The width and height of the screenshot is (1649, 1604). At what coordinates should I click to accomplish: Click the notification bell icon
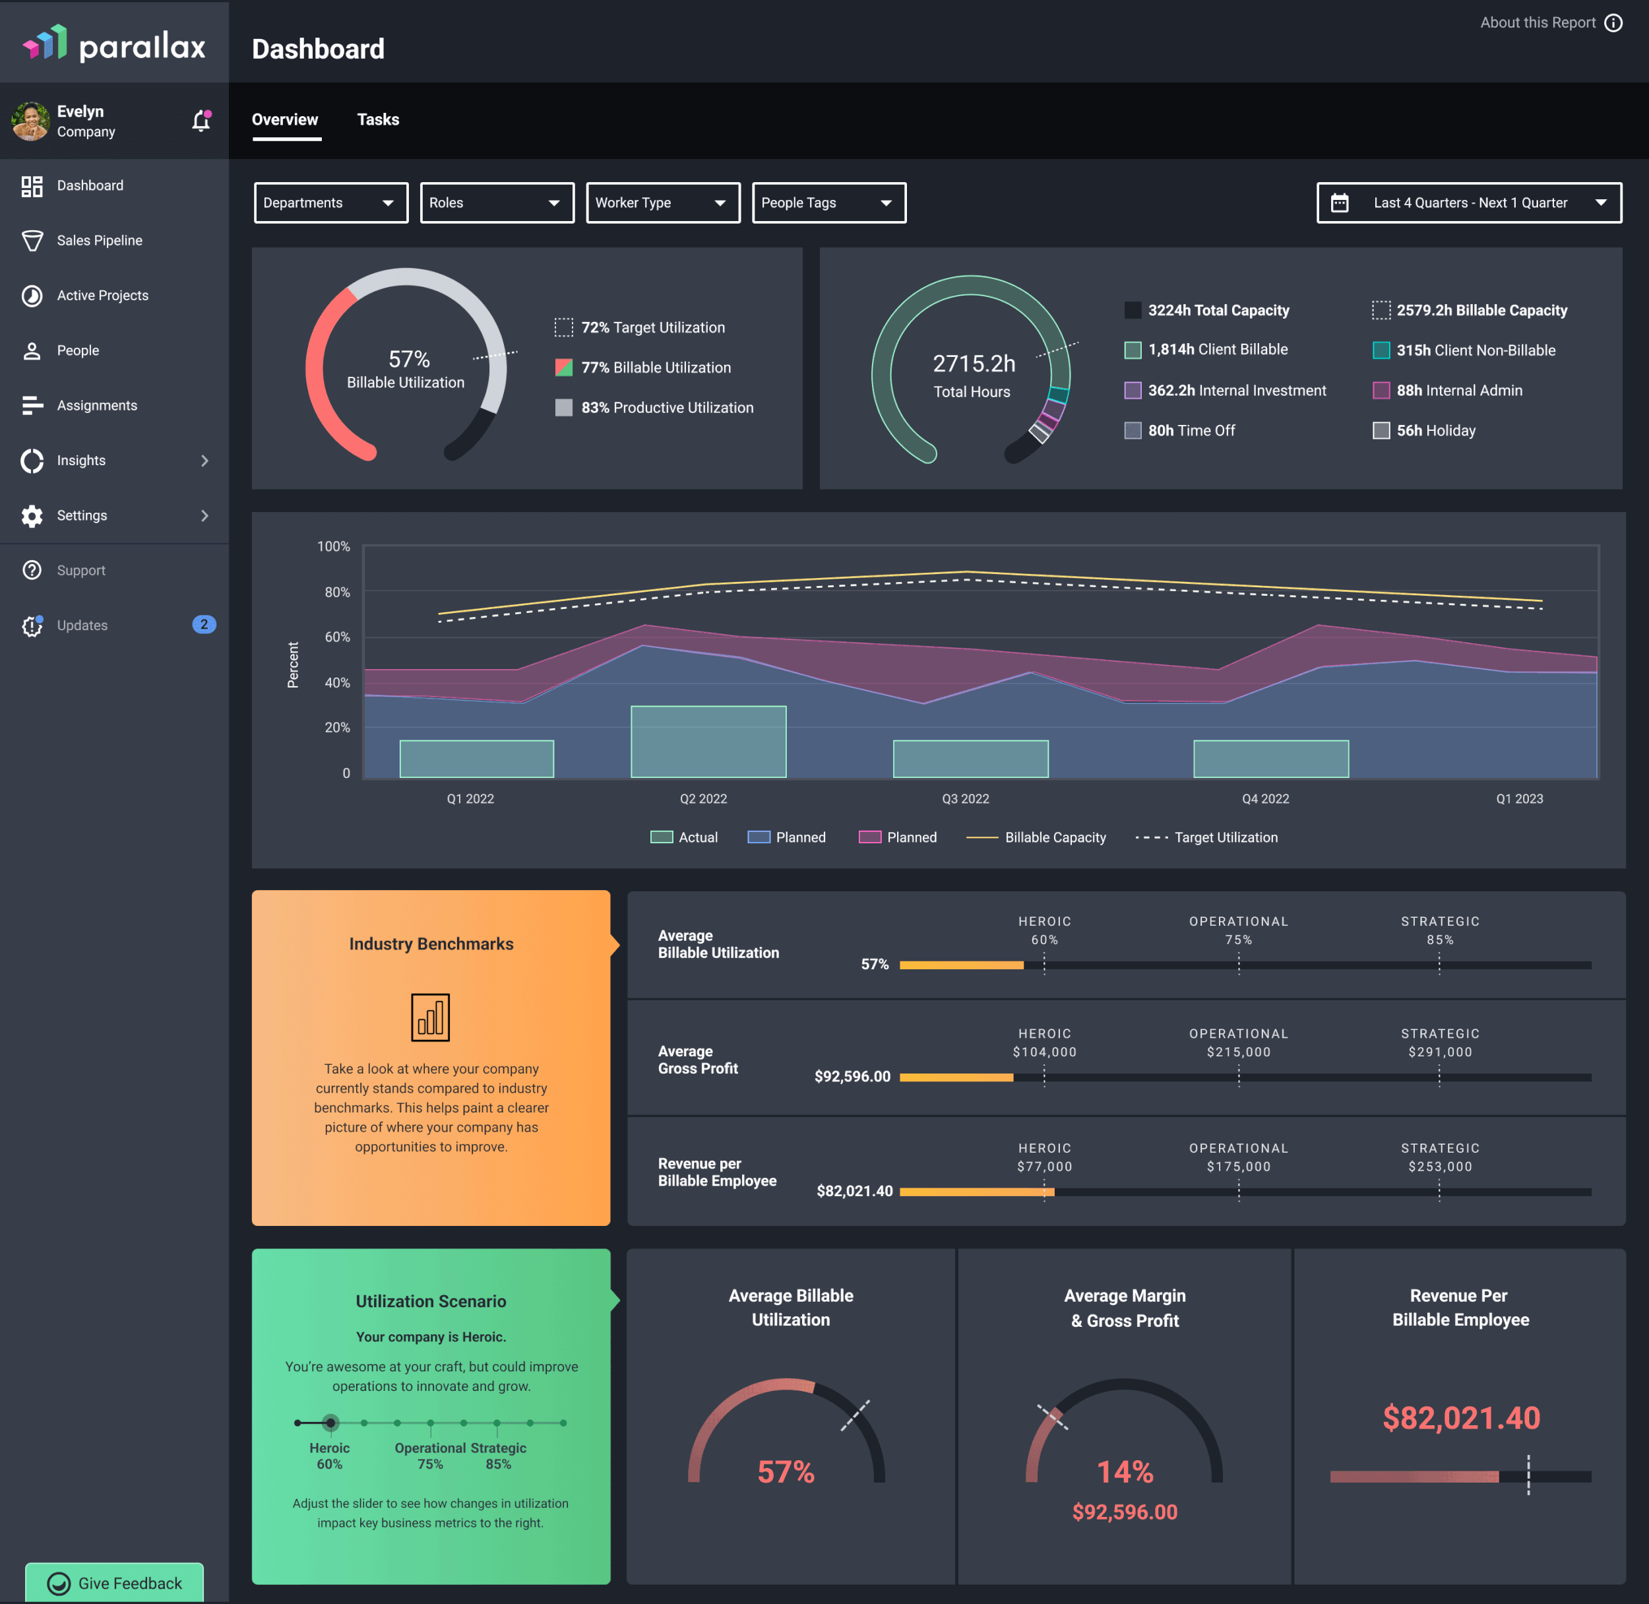pos(201,121)
